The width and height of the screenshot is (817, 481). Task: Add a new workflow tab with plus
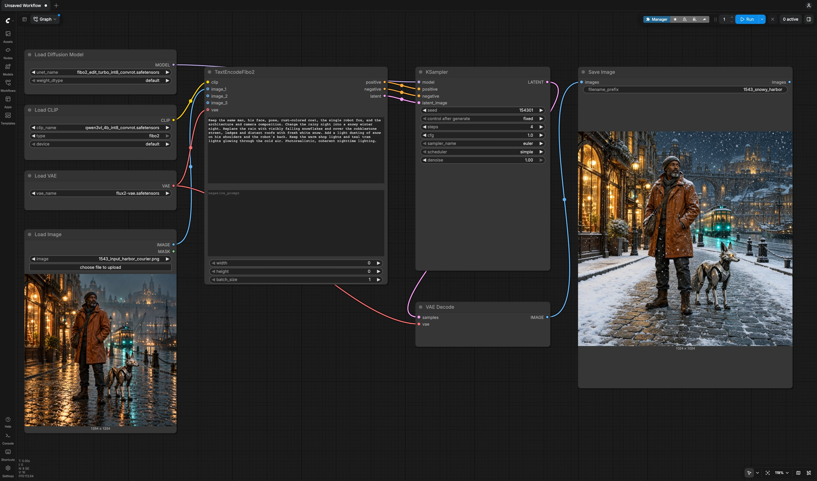(56, 6)
